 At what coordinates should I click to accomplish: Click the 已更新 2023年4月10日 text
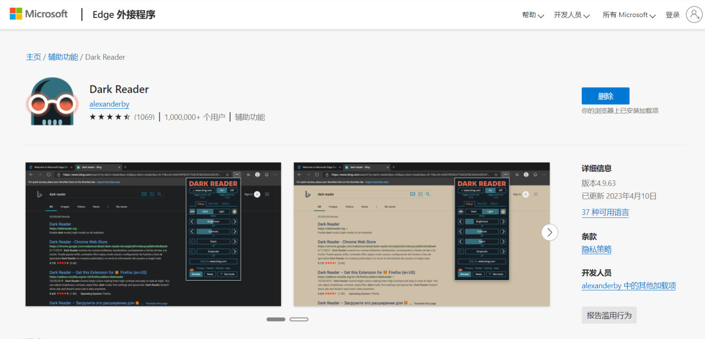[619, 196]
